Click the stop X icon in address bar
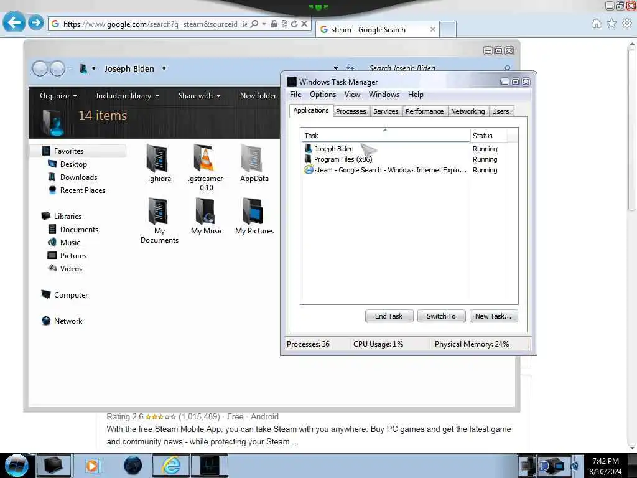This screenshot has height=478, width=637. [x=304, y=24]
